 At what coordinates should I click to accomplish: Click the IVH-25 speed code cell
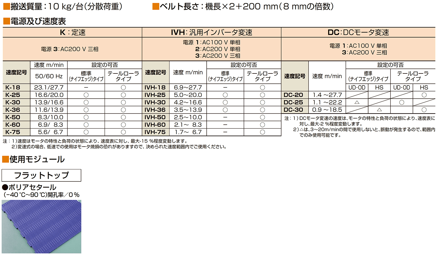156,95
